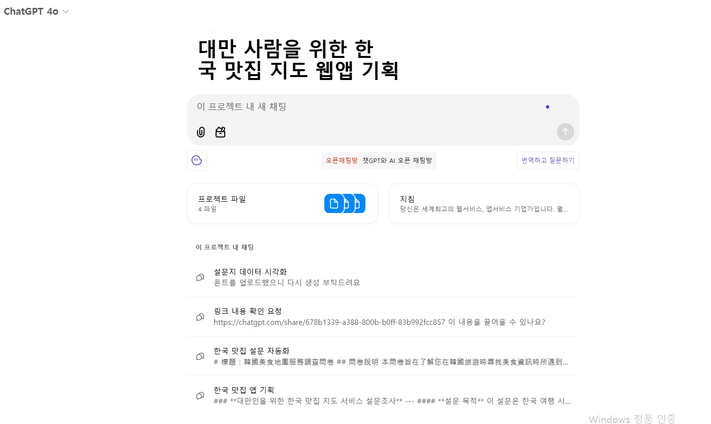Open the '한국 맛집 앱 기획' chat
Image resolution: width=711 pixels, height=424 pixels.
[x=383, y=396]
